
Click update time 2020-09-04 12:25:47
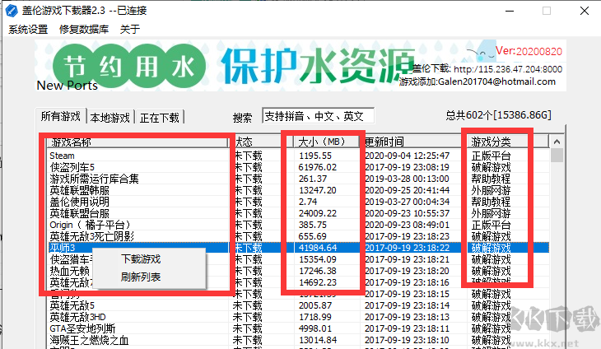pos(407,156)
